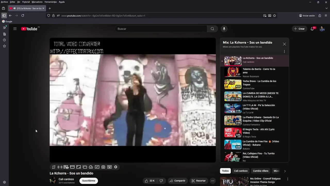
Task: Open the Editar menu
Action: click(12, 2)
